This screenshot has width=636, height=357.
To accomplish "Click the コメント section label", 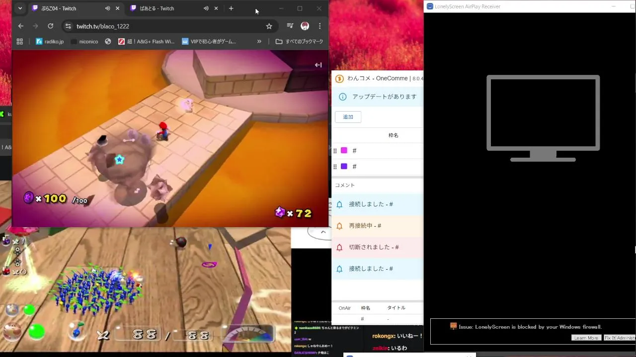I will [x=345, y=185].
